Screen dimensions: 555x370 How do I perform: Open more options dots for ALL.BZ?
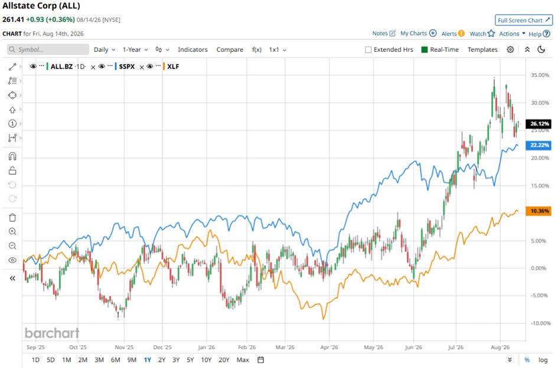[42, 66]
